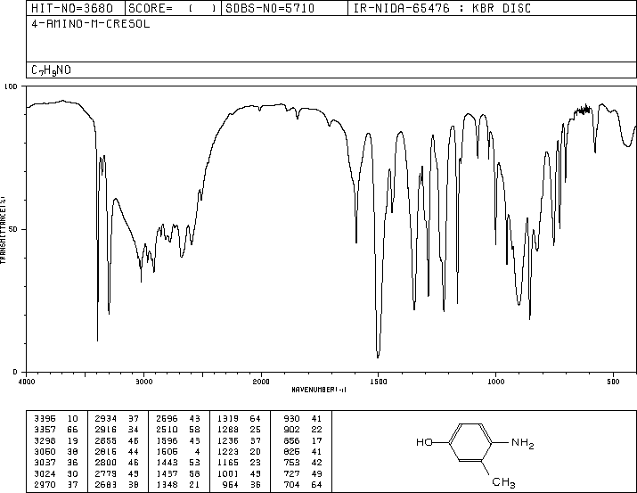Click the 3060 peak table value
This screenshot has width=637, height=493.
tap(45, 451)
